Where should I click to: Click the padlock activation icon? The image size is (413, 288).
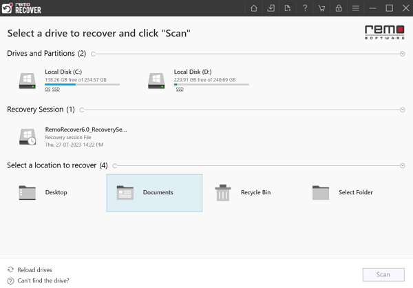coord(339,8)
